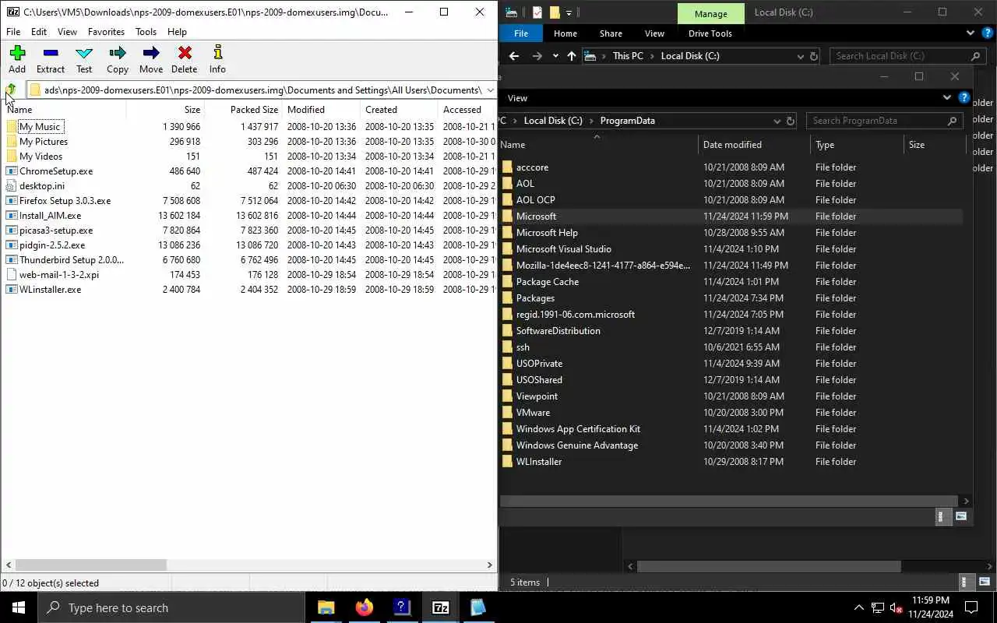The height and width of the screenshot is (623, 997).
Task: Click the back arrow in Local Disk window
Action: click(x=514, y=56)
